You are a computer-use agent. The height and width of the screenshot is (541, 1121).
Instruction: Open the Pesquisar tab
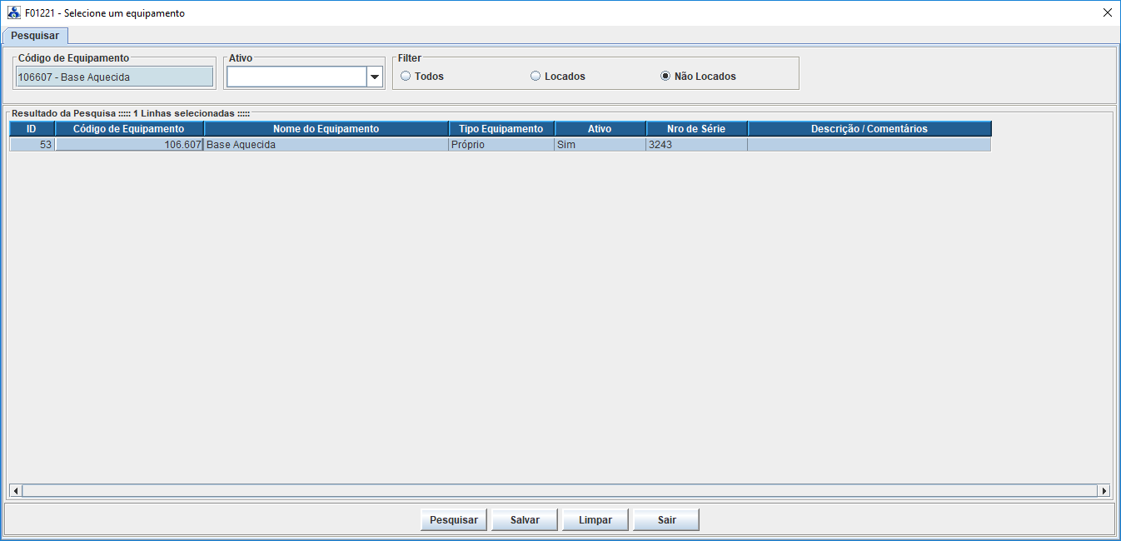(x=35, y=36)
